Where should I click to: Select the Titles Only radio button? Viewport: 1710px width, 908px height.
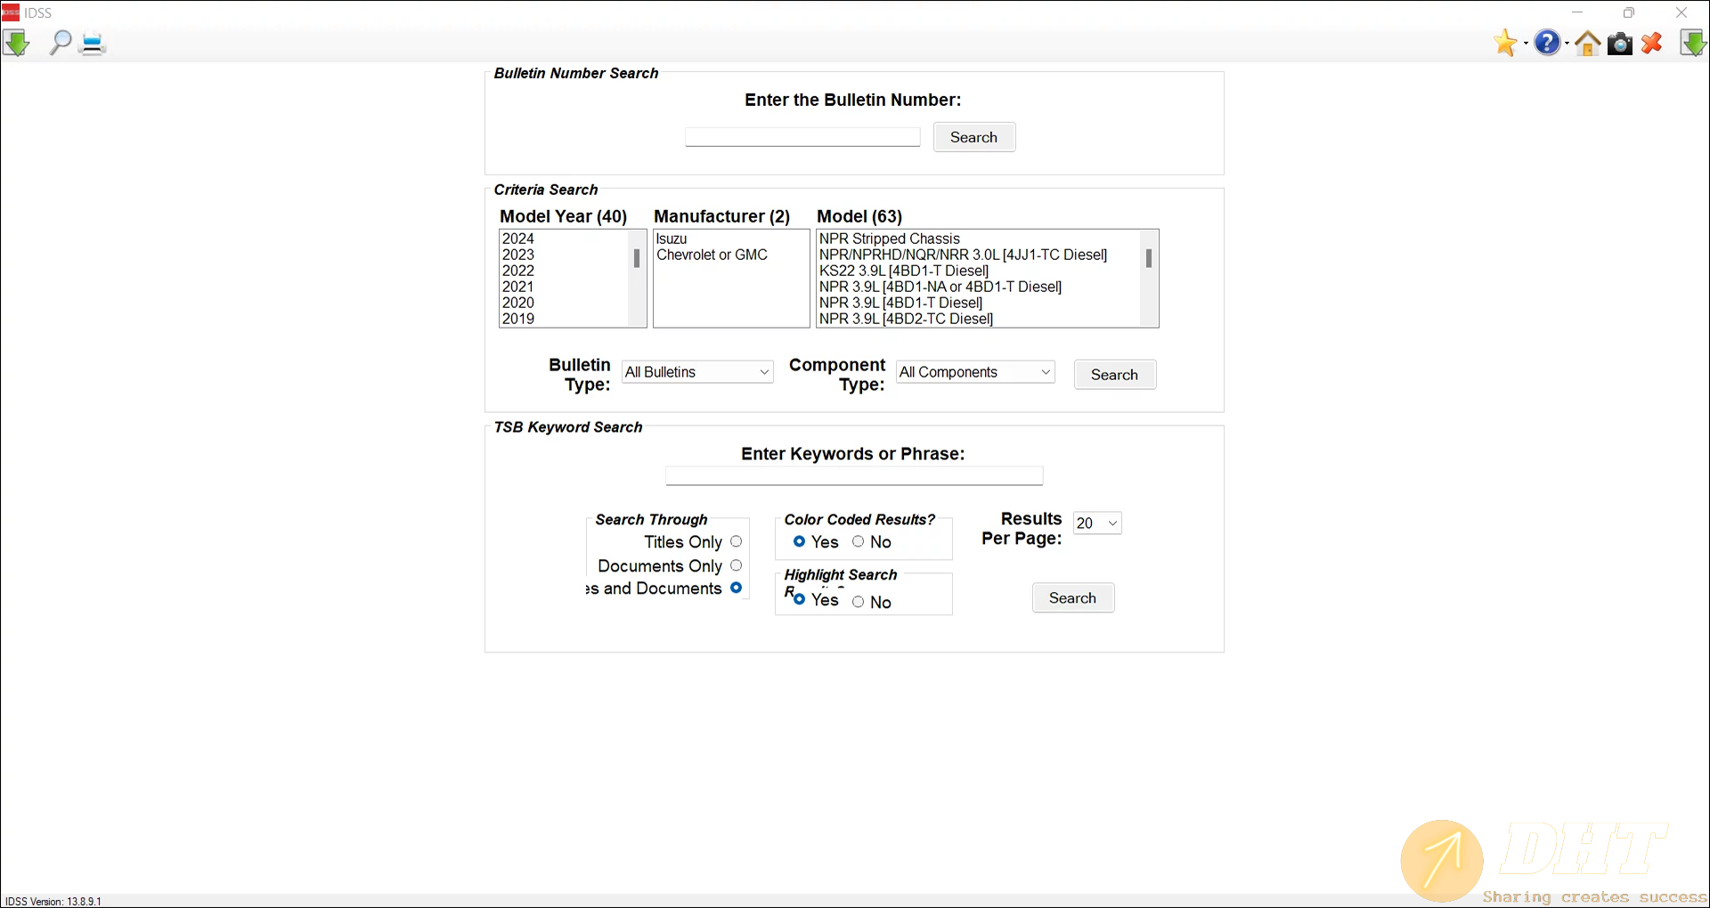(x=736, y=541)
